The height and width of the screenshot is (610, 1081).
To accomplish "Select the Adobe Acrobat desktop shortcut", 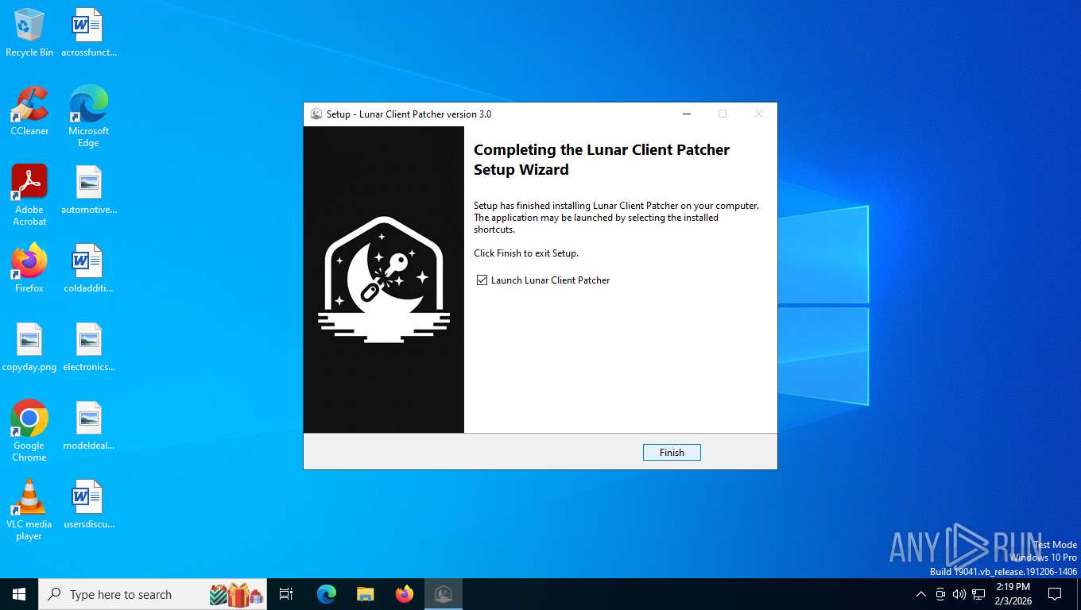I will (x=29, y=195).
